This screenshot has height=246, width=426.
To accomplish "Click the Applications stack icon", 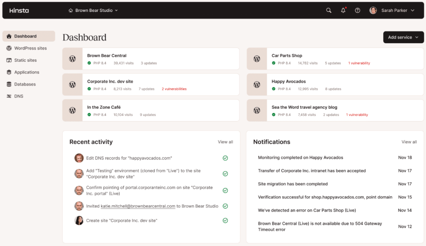I will pos(9,72).
